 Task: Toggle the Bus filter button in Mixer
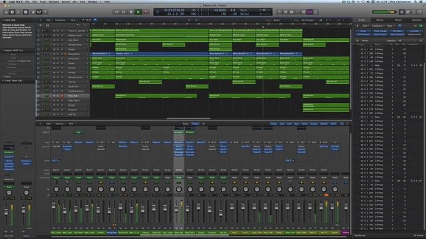(296, 124)
